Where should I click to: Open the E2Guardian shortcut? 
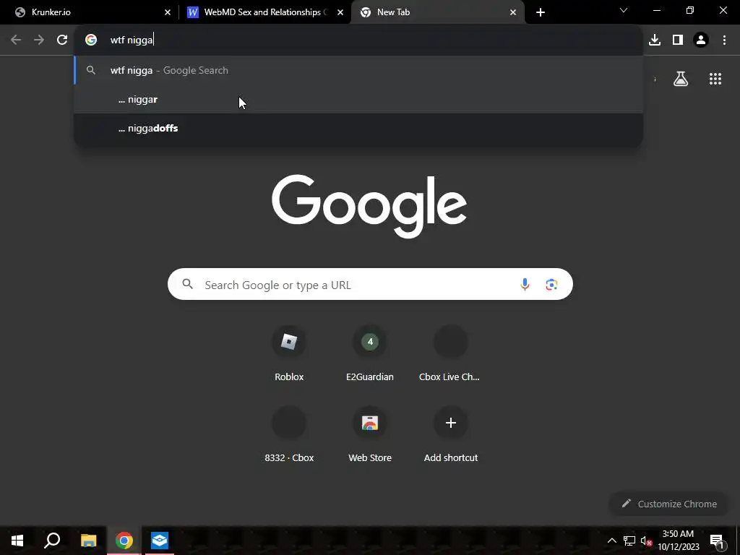coord(370,353)
